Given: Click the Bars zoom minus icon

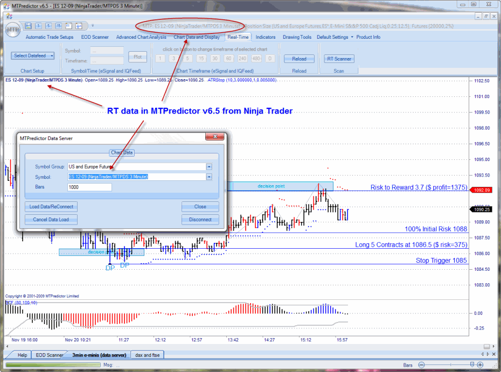Looking at the screenshot, I should coord(421,365).
